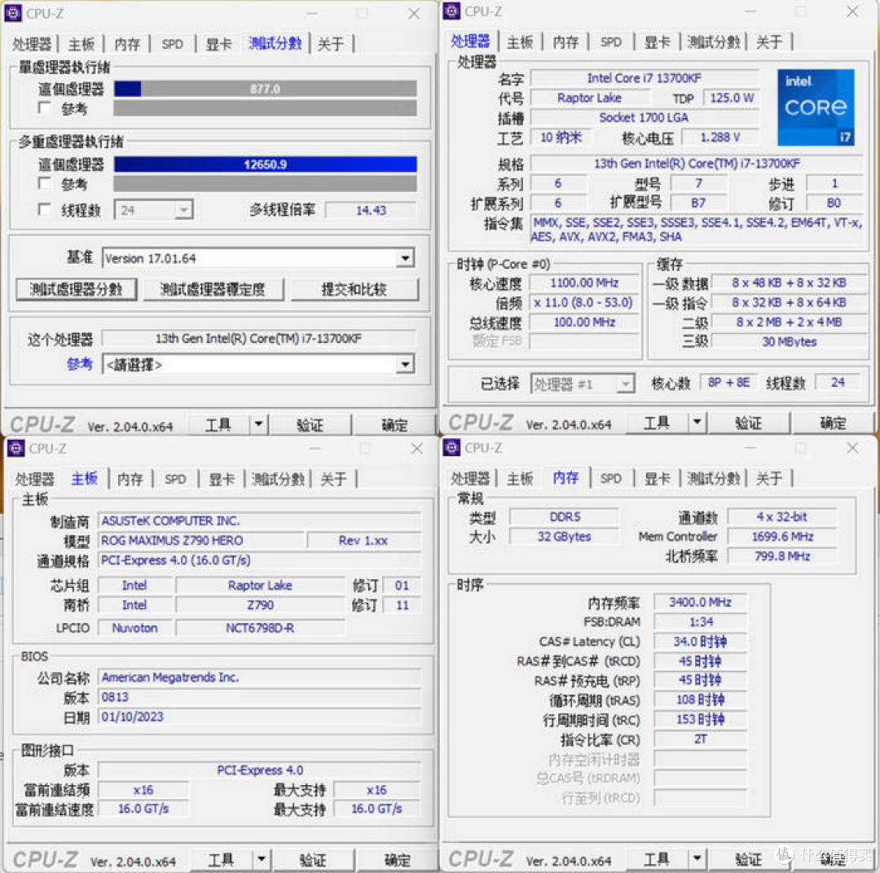This screenshot has width=880, height=873.
Task: Click 验证 button in benchmark window
Action: click(310, 424)
